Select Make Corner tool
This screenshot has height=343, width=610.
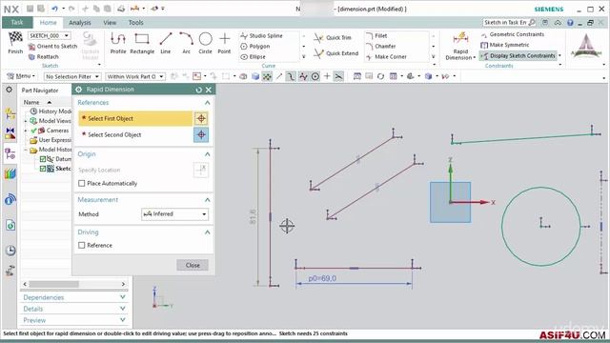pyautogui.click(x=386, y=57)
